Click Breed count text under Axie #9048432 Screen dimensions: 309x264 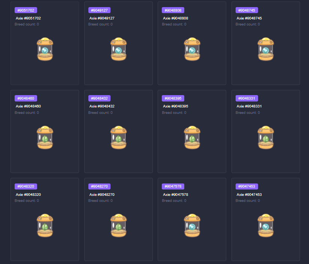coord(100,112)
